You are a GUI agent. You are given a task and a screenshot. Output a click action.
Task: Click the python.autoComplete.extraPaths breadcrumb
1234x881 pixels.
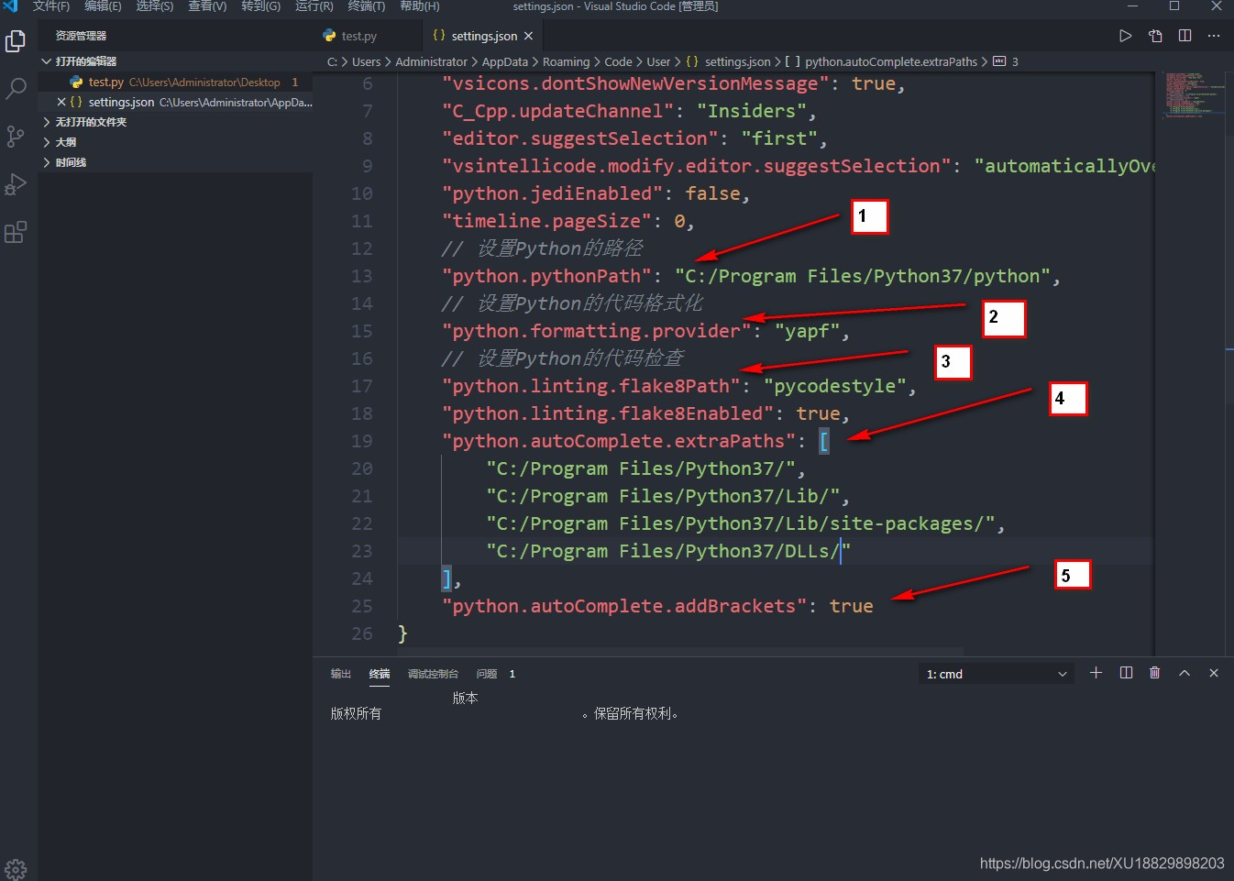pos(891,61)
